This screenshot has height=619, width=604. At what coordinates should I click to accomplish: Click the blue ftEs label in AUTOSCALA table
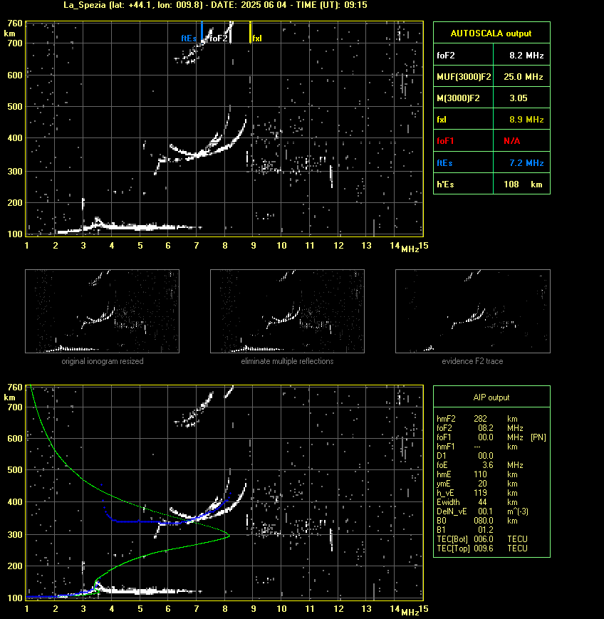pos(444,162)
